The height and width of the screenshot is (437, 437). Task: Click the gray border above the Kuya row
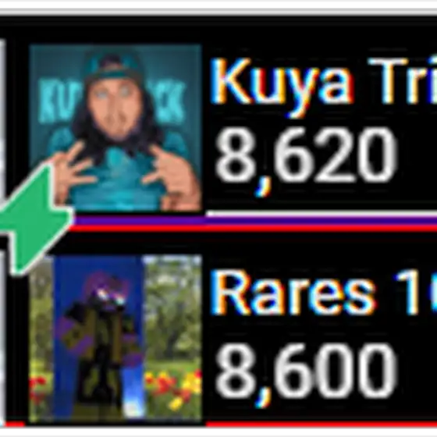(218, 12)
